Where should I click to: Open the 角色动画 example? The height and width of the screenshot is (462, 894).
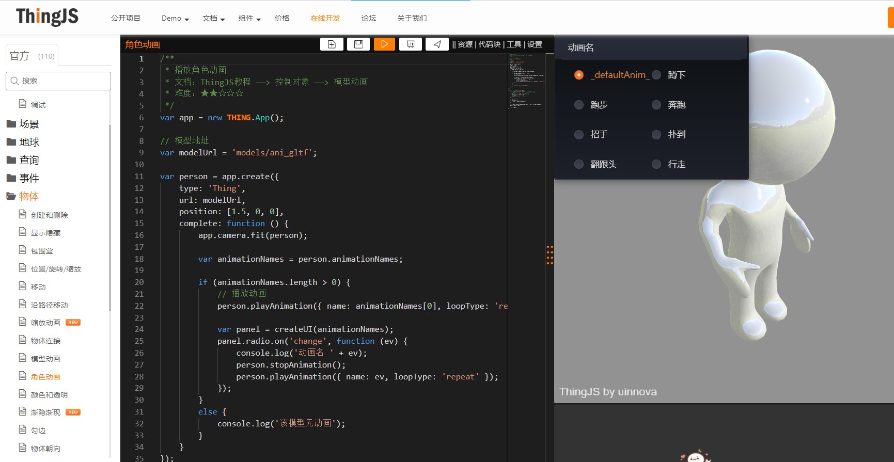click(x=45, y=377)
